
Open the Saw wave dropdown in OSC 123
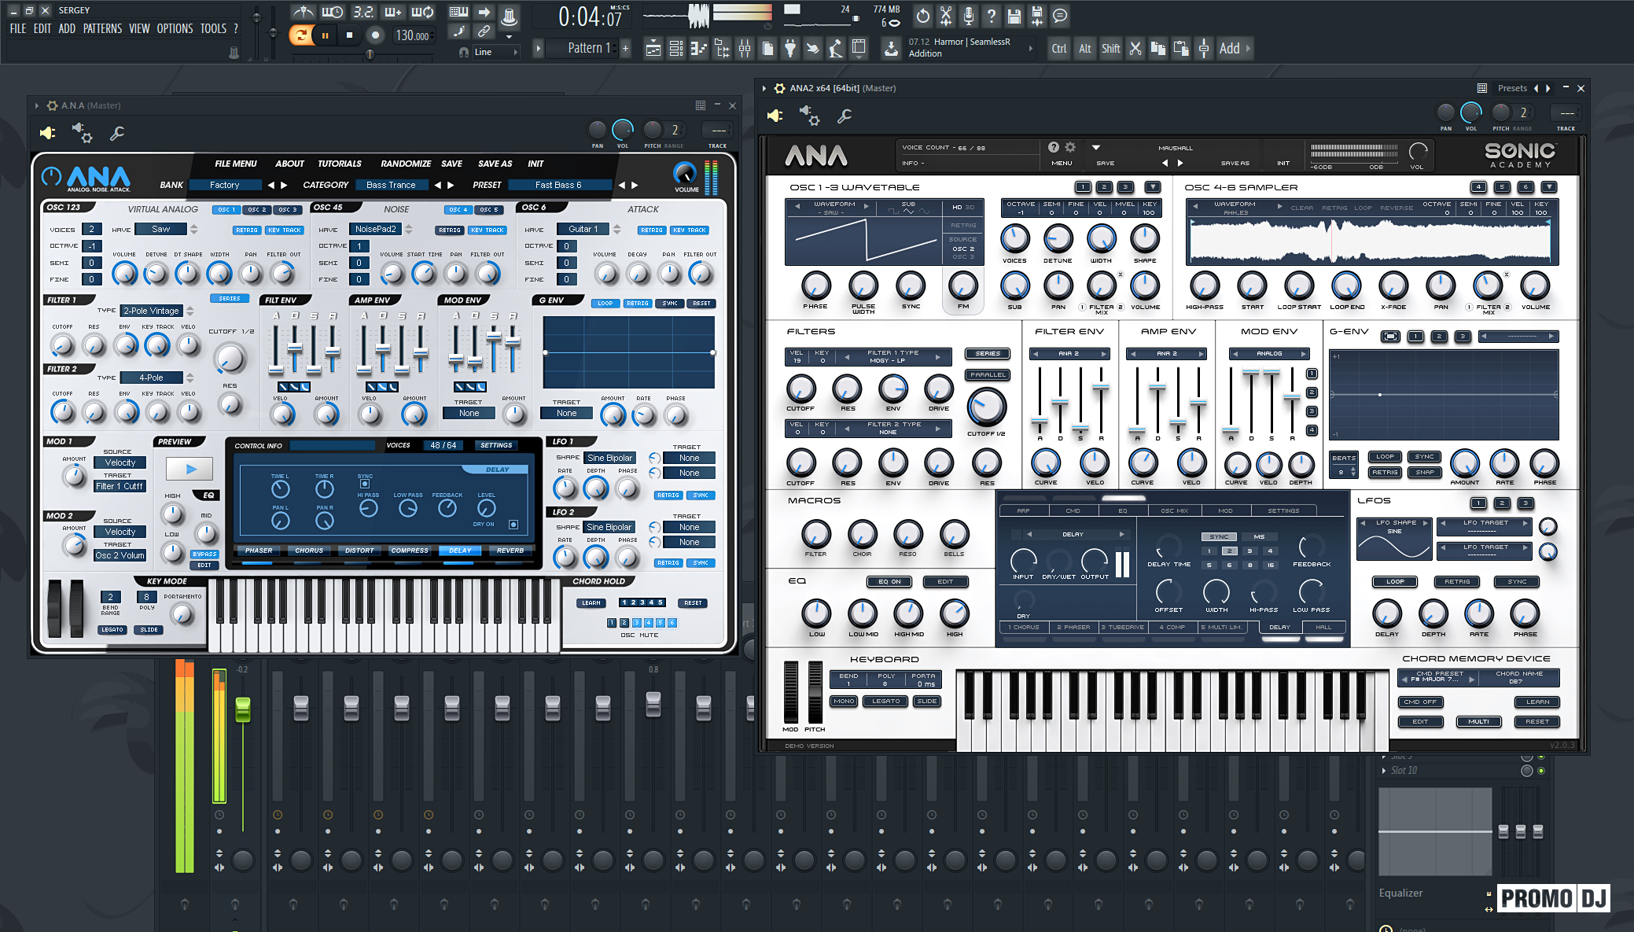(161, 229)
